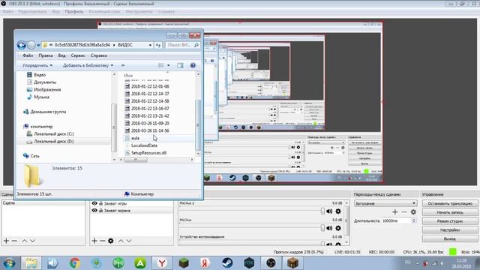Click Остановить трансляцию button

(450, 203)
